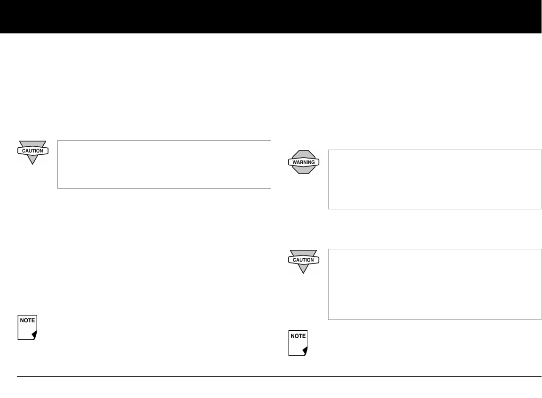Click the CAUTION text banner in the left column
The height and width of the screenshot is (398, 542).
click(33, 151)
